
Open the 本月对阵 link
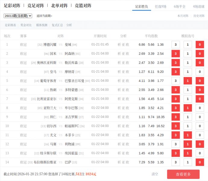coord(183,16)
